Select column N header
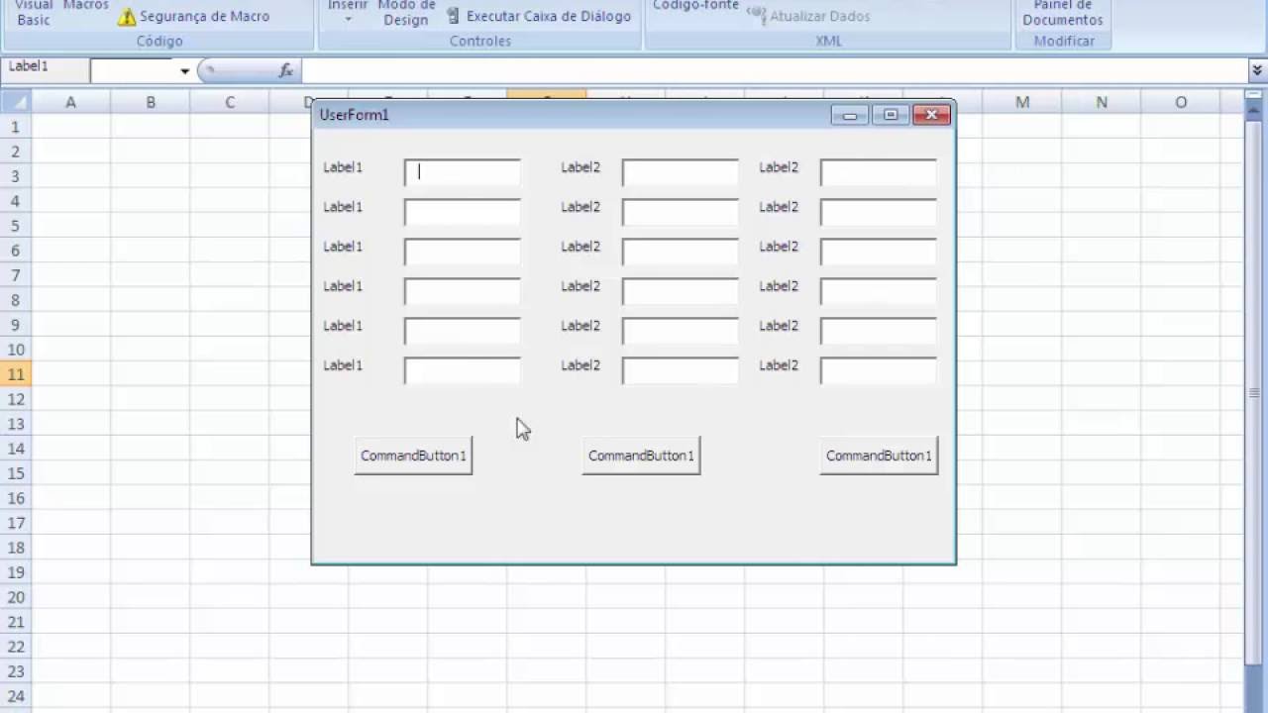This screenshot has height=713, width=1268. pos(1102,102)
